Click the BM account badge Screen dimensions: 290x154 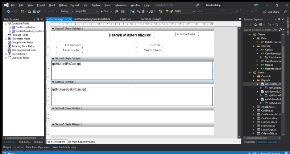click(256, 5)
